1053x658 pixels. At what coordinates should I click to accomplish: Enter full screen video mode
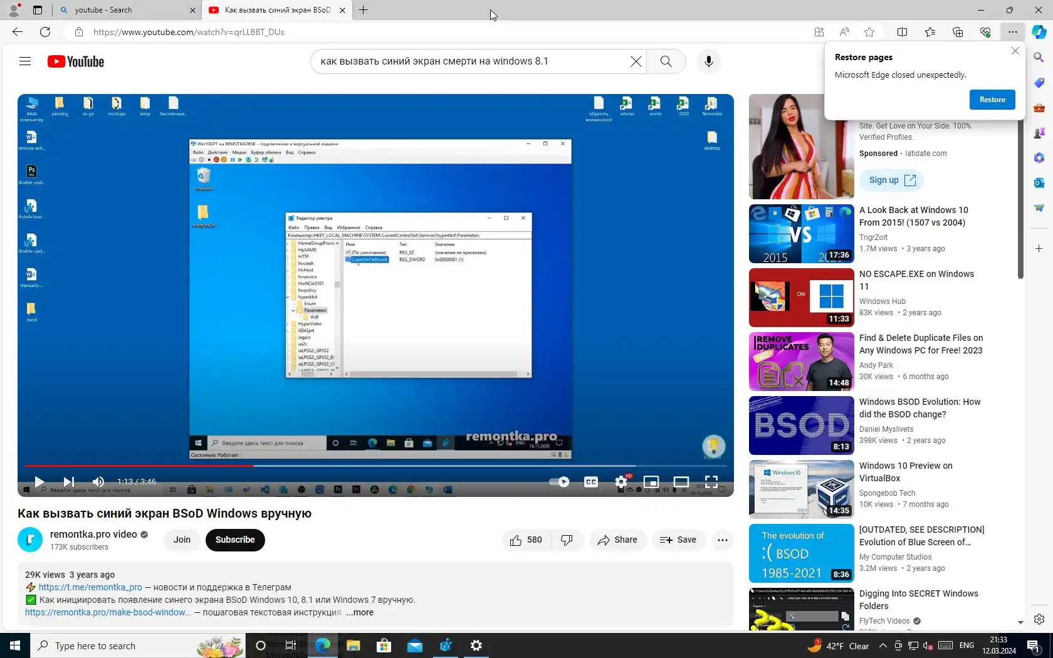(x=711, y=481)
